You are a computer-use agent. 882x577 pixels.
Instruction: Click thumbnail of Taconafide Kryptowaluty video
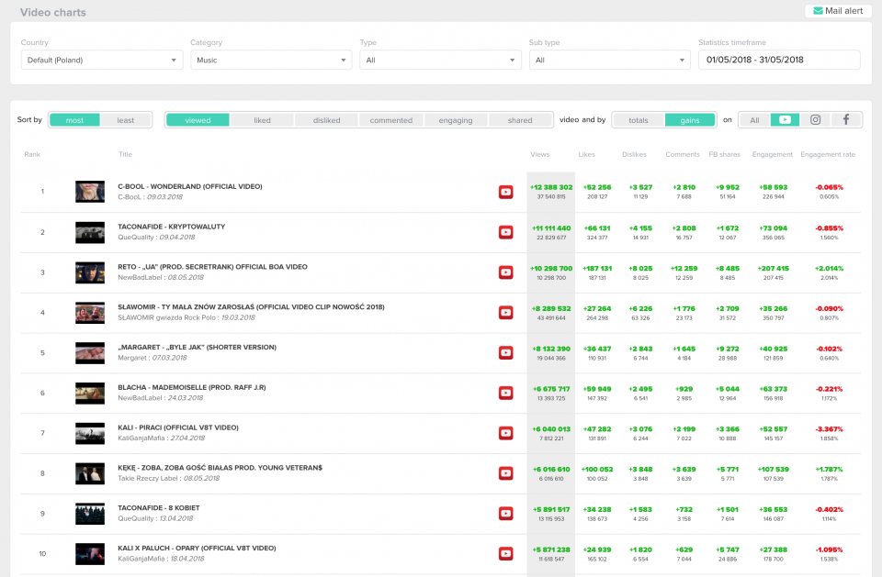[x=90, y=232]
